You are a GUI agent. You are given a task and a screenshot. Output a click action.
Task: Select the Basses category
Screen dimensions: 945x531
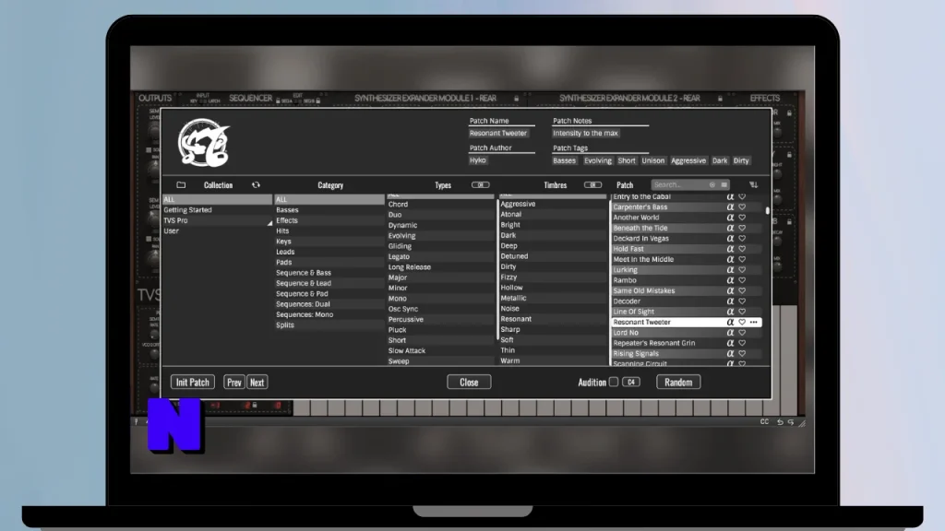coord(329,210)
